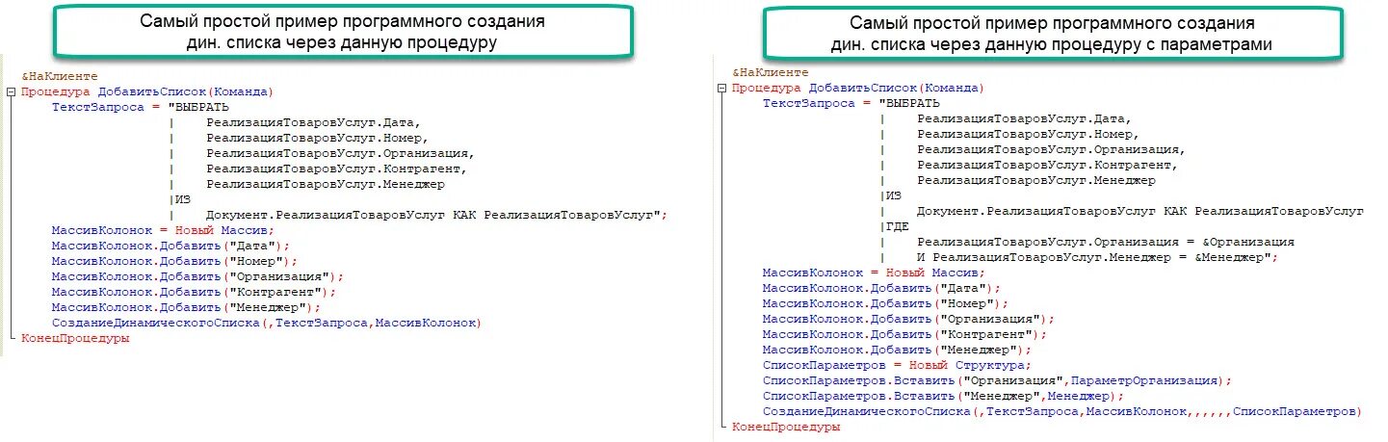Click the «Организация = &Организация» condition line
This screenshot has width=1388, height=442.
[1105, 242]
